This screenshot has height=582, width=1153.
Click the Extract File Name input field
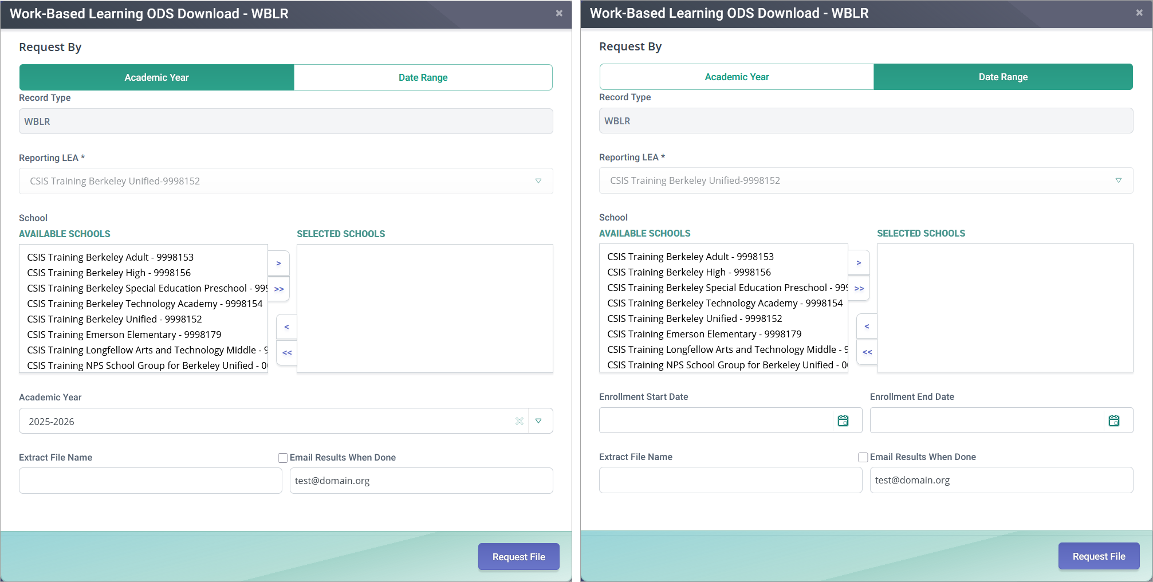point(149,480)
